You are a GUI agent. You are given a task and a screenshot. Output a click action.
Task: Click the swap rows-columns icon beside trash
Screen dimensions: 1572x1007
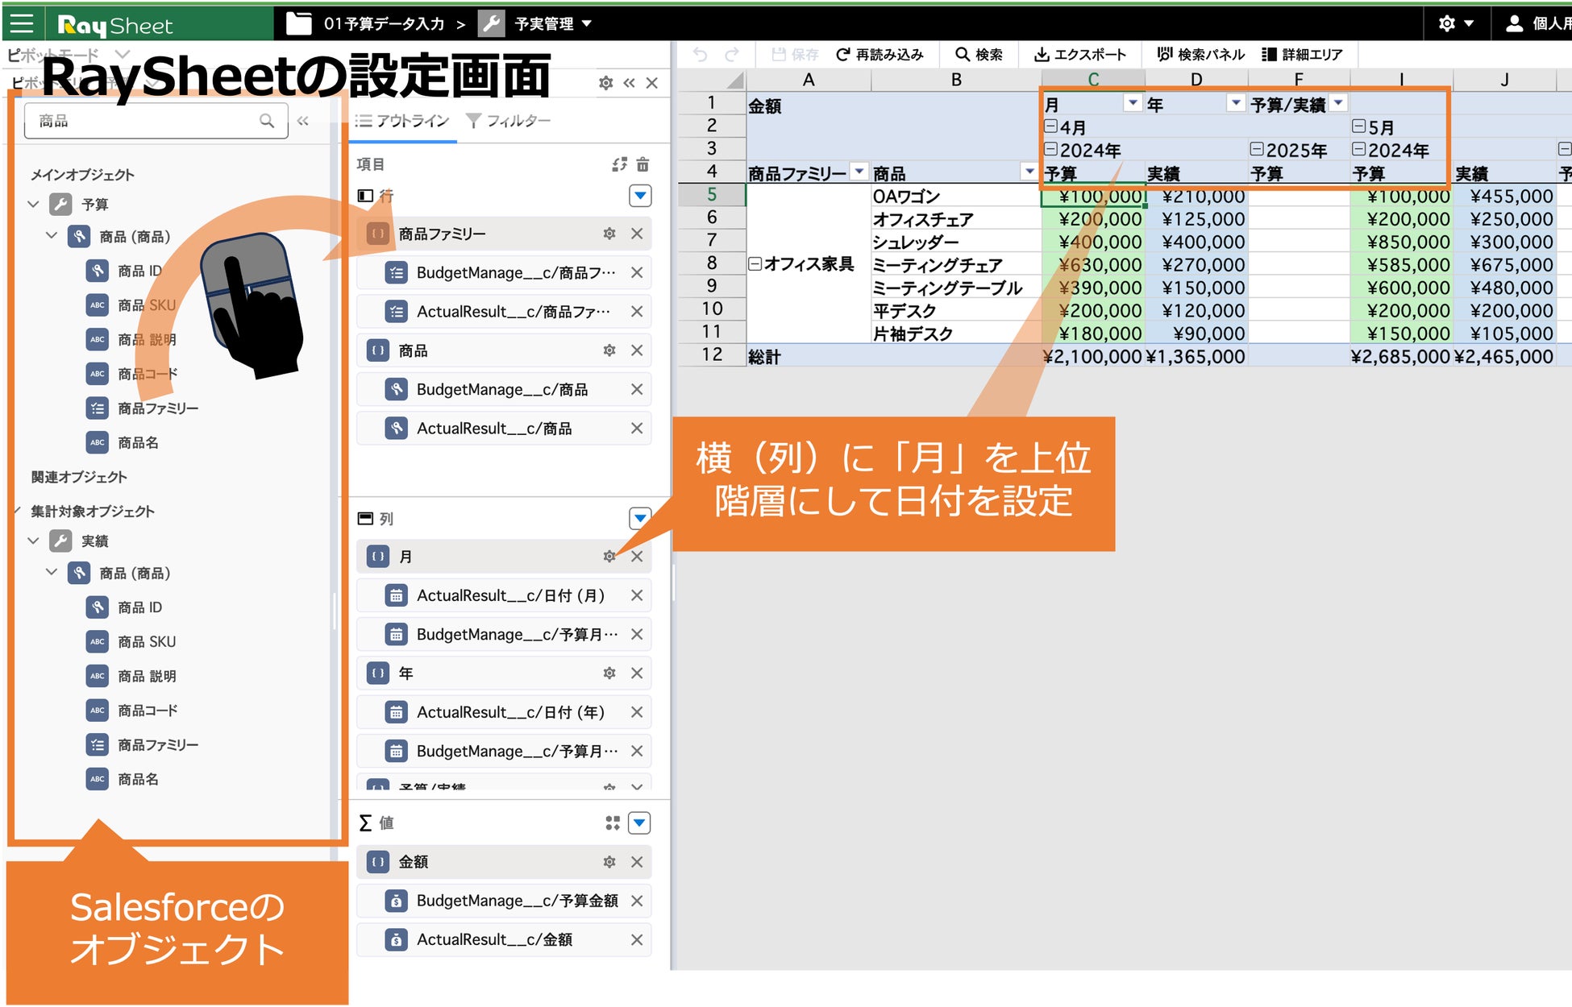[619, 164]
